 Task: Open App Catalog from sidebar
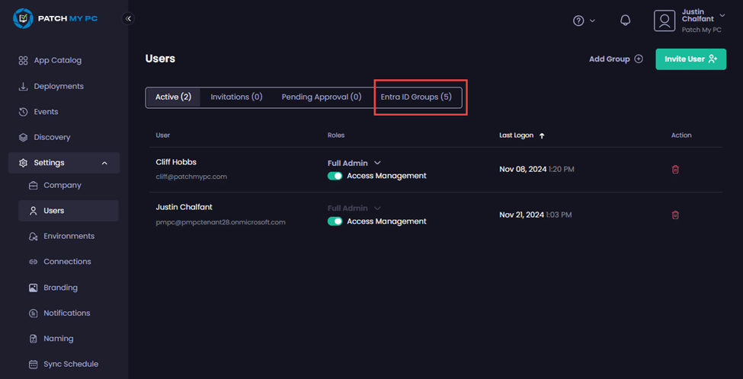pos(57,60)
